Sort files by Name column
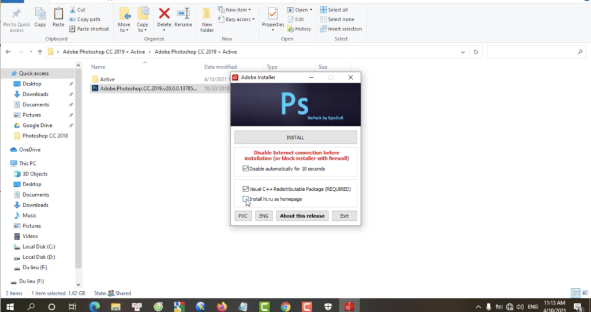This screenshot has height=312, width=591. tap(98, 67)
